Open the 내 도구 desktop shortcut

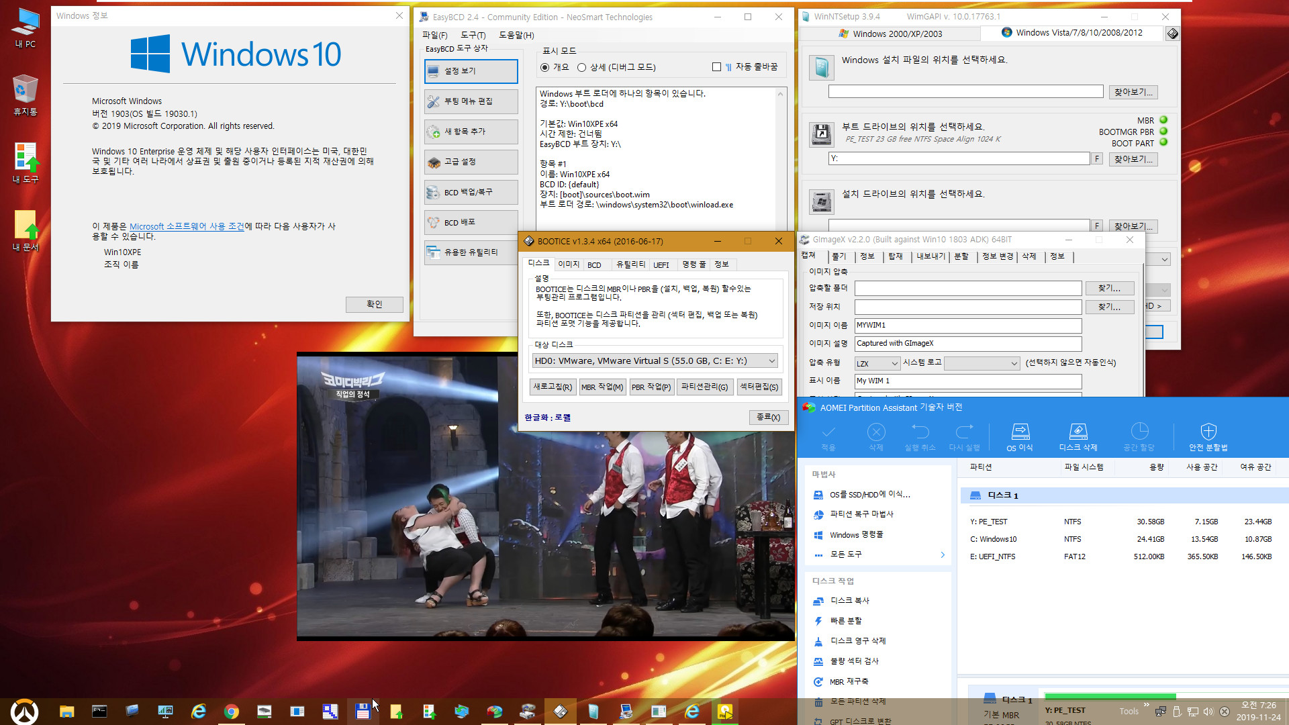click(26, 163)
